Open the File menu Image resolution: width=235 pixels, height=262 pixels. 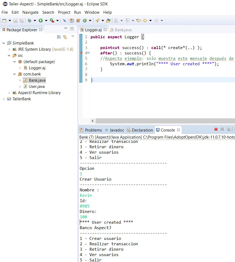5,12
